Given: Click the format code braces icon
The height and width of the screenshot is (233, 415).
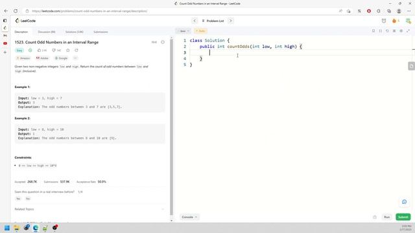Looking at the screenshot, I should pos(381,31).
